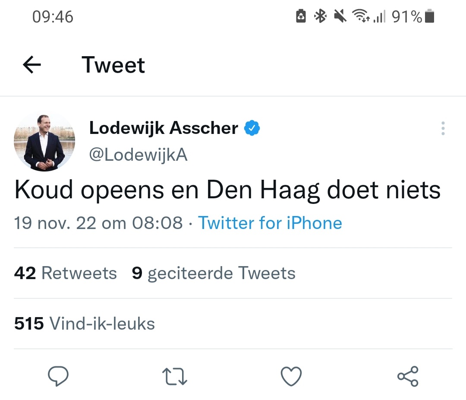Open the Twitter for iPhone link
This screenshot has width=466, height=400.
coord(270,223)
